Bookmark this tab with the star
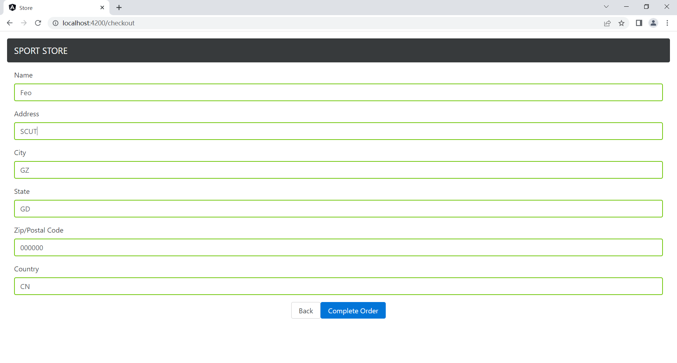 621,23
